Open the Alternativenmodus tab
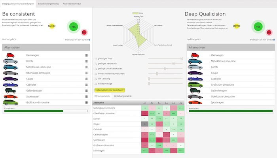 click(x=72, y=4)
